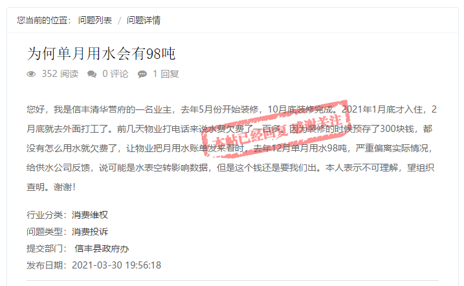Click 消费维权 industry category value

pos(90,215)
